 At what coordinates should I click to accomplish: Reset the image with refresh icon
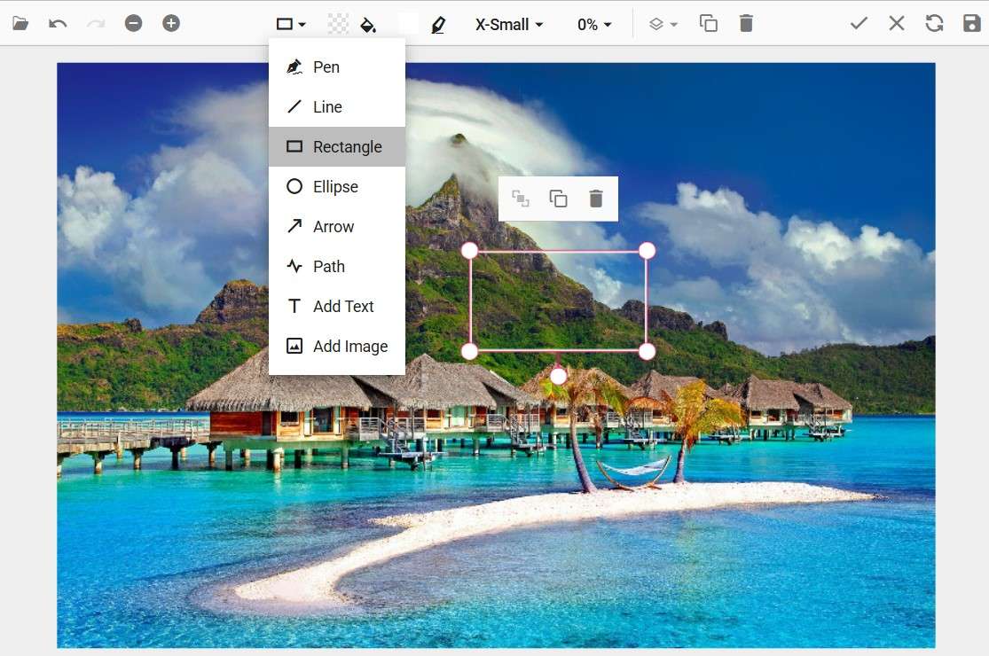[934, 24]
